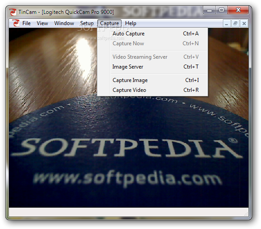261x229 pixels.
Task: Close the inner camera child window
Action: (x=244, y=23)
